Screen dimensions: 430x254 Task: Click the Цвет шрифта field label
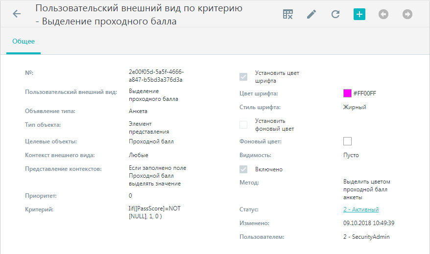point(259,93)
